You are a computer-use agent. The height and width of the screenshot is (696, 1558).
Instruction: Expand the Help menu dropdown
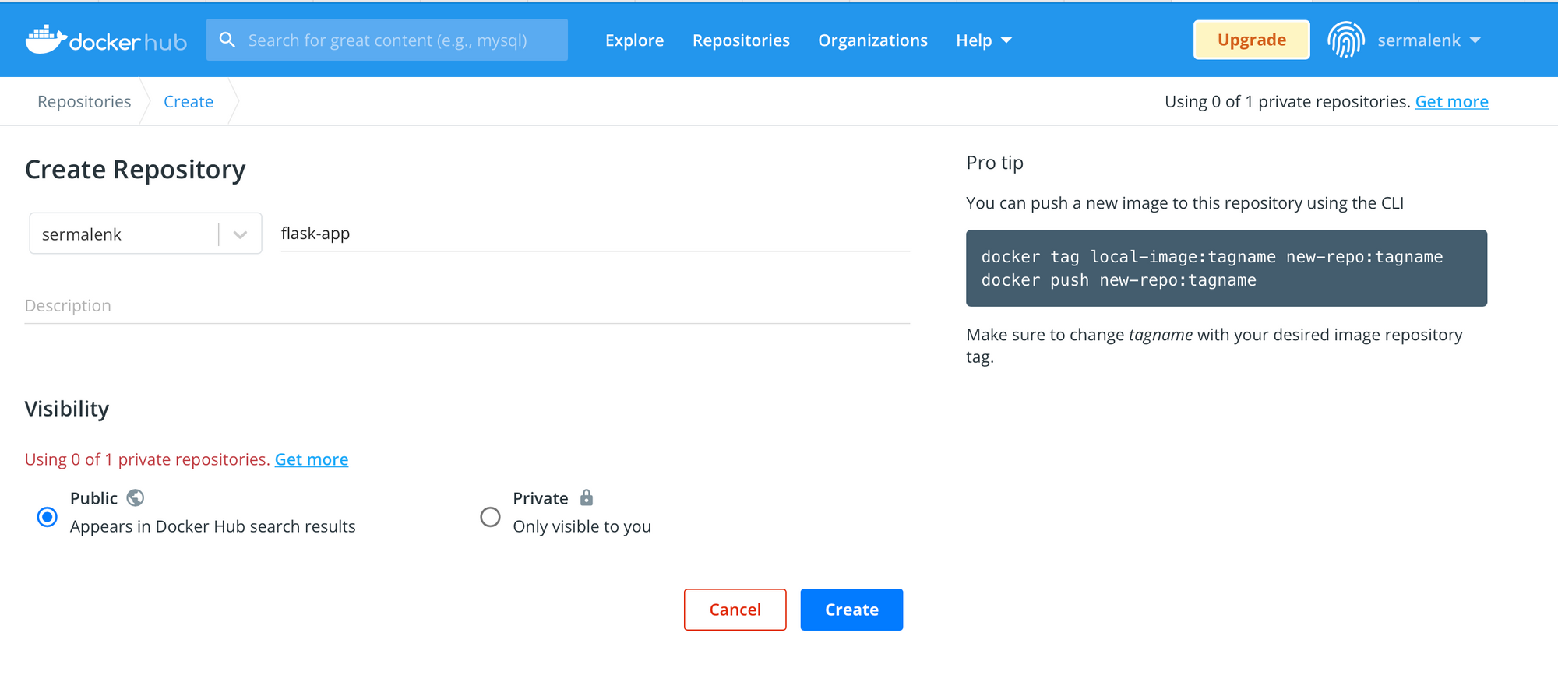click(x=983, y=40)
